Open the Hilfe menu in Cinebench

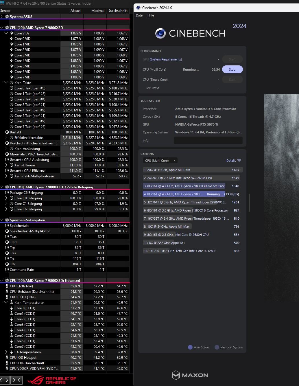(151, 16)
